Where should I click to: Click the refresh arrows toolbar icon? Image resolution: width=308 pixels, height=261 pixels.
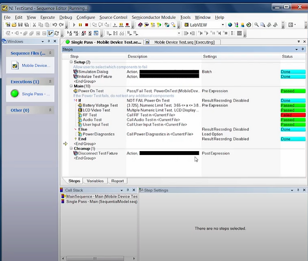pyautogui.click(x=57, y=33)
